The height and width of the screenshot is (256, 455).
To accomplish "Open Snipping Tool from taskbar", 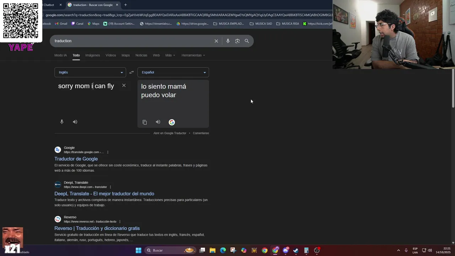I will [x=233, y=250].
